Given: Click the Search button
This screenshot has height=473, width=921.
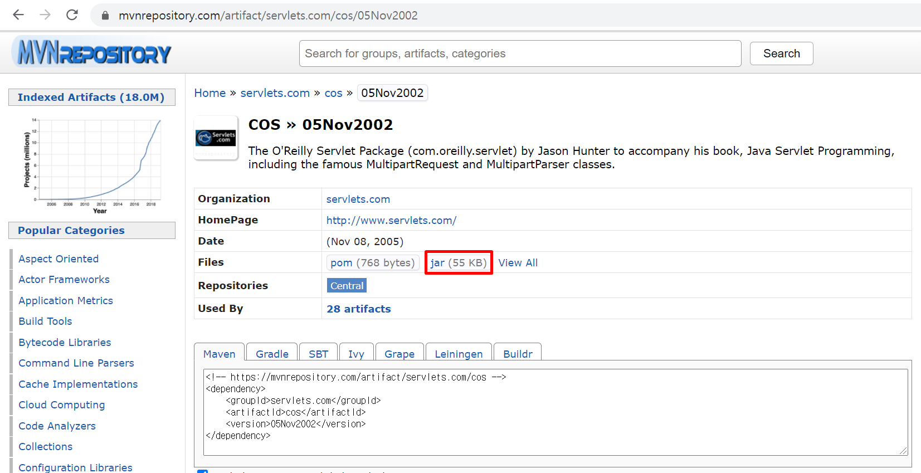Looking at the screenshot, I should (781, 53).
